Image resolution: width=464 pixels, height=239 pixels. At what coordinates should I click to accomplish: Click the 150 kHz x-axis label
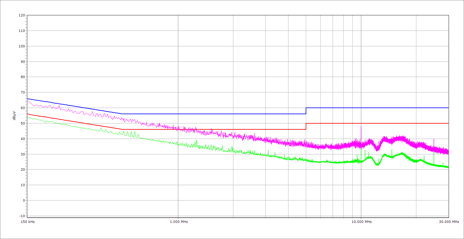click(x=27, y=222)
